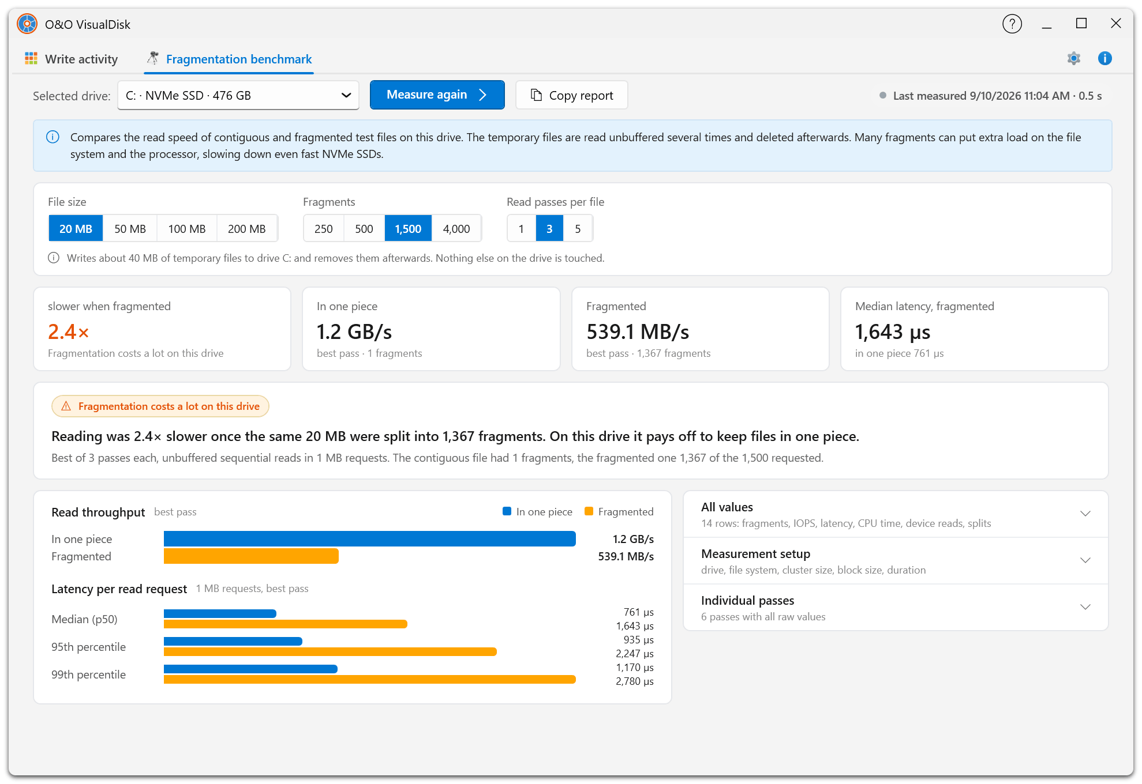Click the In one piece throughput bar
The width and height of the screenshot is (1142, 784).
coord(370,538)
